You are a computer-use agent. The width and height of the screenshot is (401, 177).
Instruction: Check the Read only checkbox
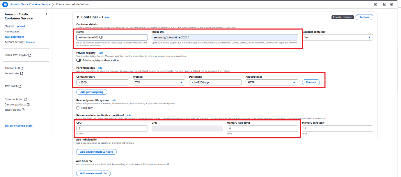coord(78,108)
